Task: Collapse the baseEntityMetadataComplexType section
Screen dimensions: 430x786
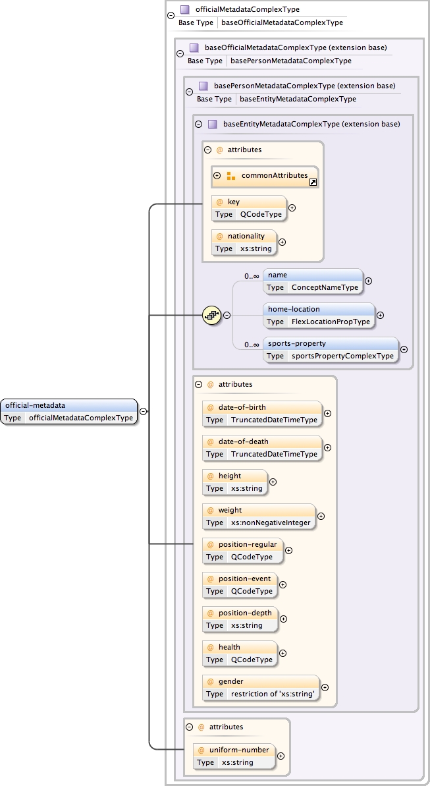Action: 198,124
